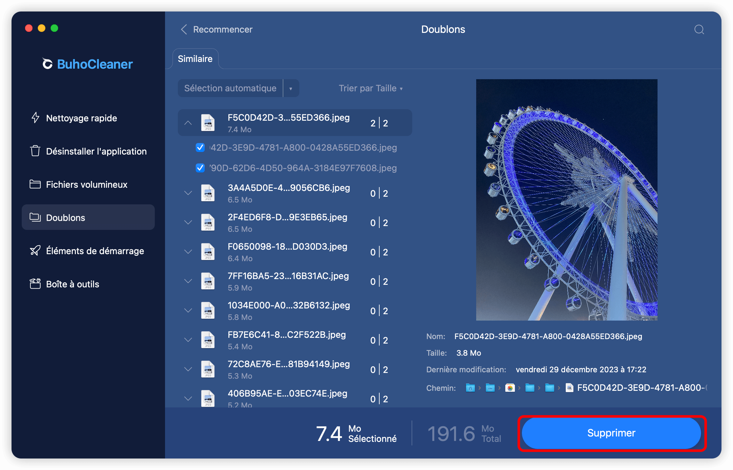
Task: Click JPEG file icon of 72C8AE76-E...81B94149.jpeg
Action: point(208,369)
